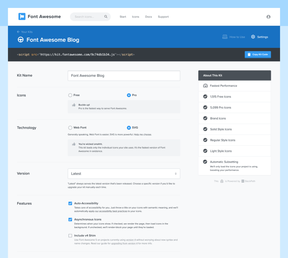Image resolution: width=288 pixels, height=258 pixels.
Task: Go back to Your Kits link
Action: pyautogui.click(x=27, y=32)
